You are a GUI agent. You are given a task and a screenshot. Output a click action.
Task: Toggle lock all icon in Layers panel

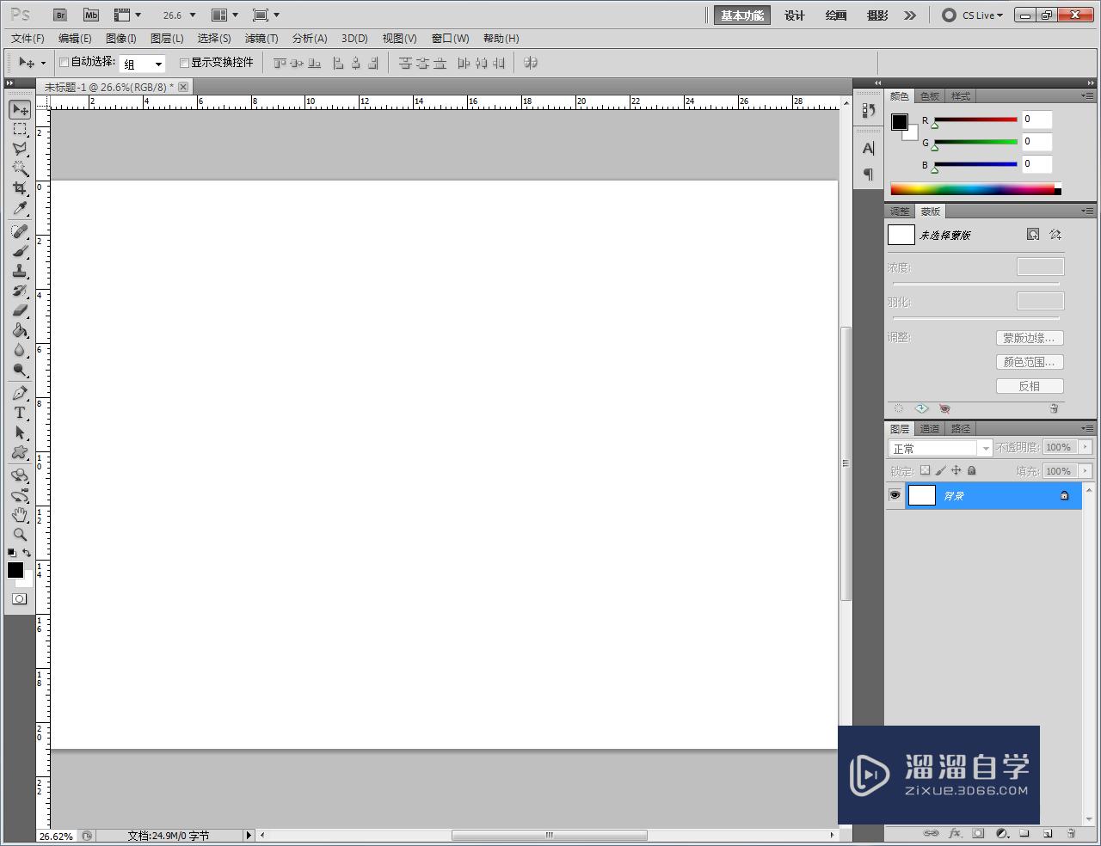[972, 470]
